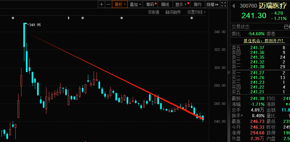Toggle the 简约 simple mode
The height and width of the screenshot is (142, 290).
[198, 4]
